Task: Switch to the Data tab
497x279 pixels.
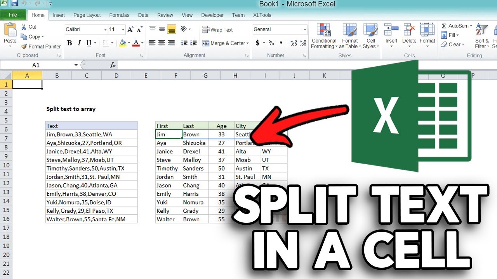Action: [x=143, y=15]
